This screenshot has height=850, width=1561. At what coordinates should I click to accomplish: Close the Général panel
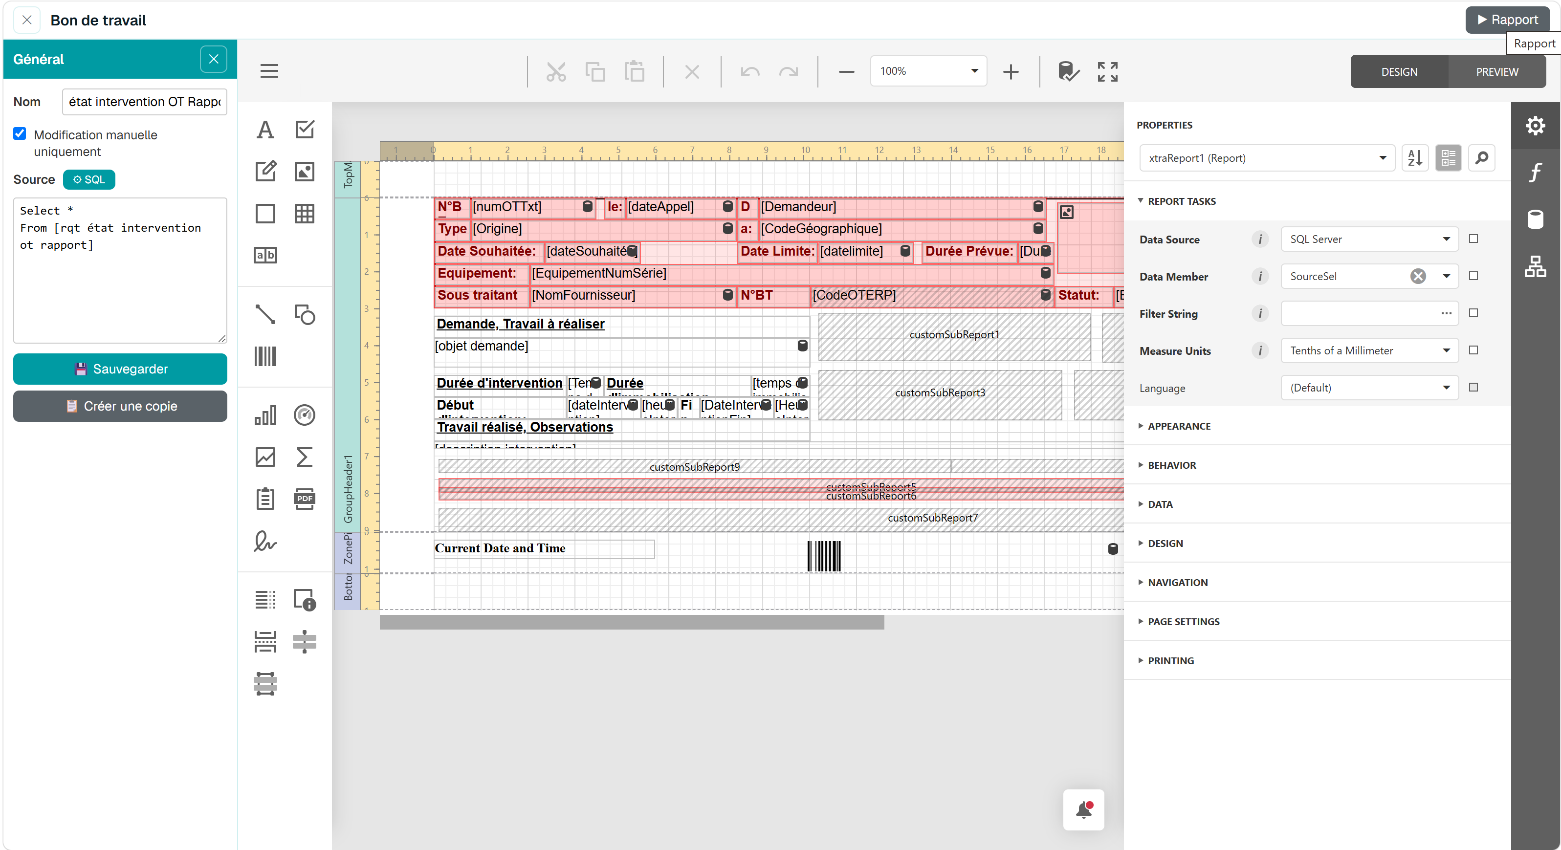(x=213, y=59)
